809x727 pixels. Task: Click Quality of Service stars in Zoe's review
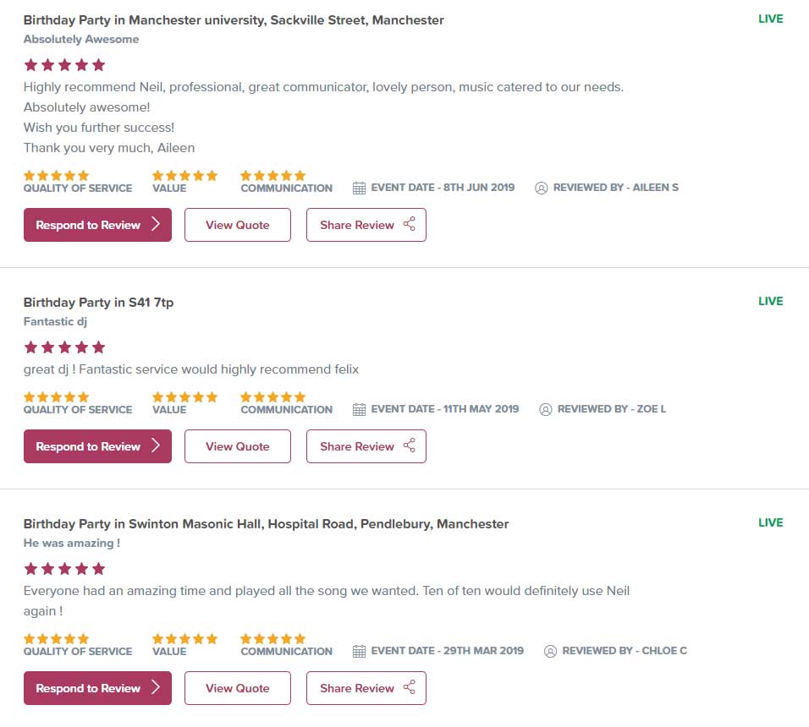(x=56, y=397)
